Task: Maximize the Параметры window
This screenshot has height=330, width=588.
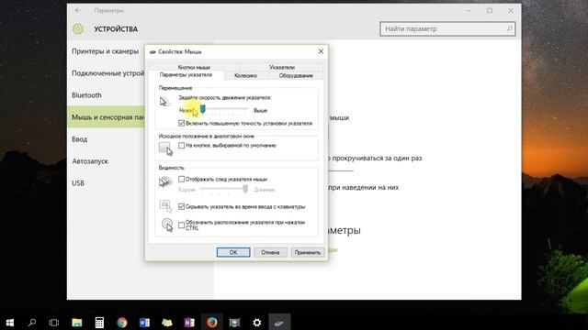Action: point(490,10)
